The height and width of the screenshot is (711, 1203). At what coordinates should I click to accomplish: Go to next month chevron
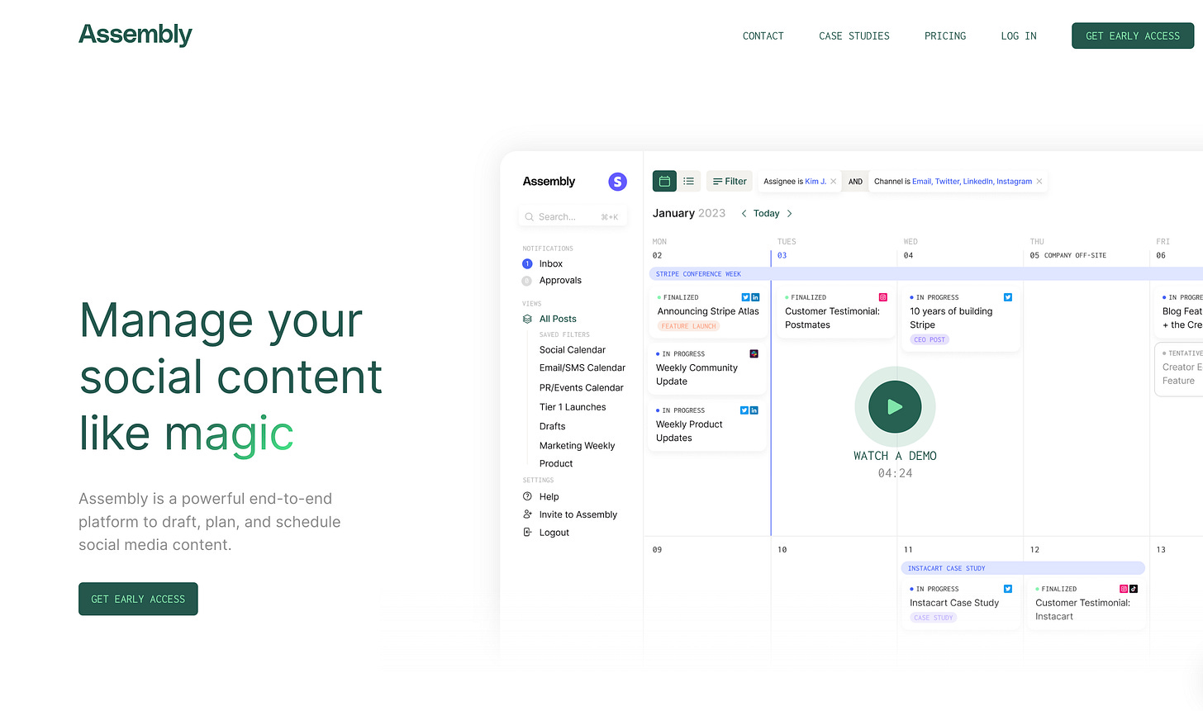789,213
